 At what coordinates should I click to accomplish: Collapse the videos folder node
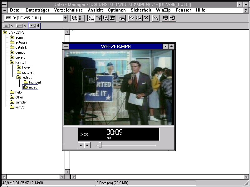coord(19,77)
